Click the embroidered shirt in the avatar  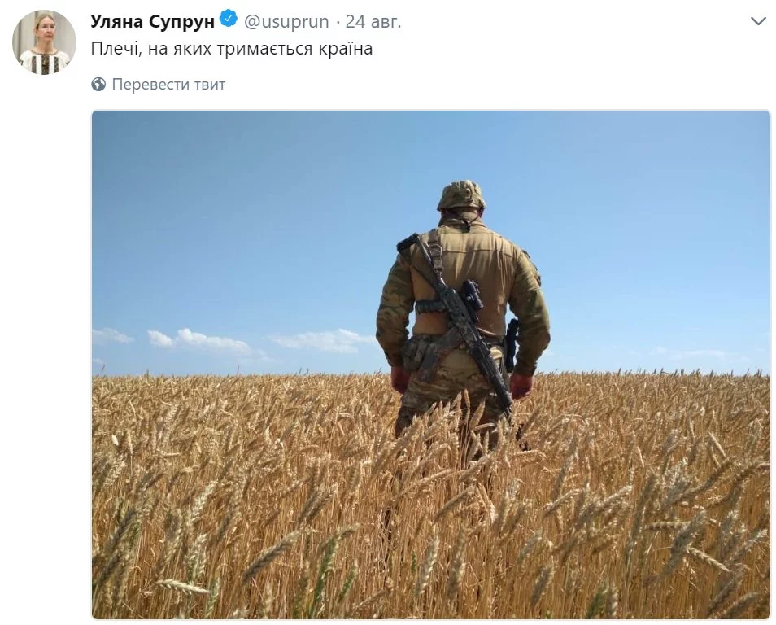click(44, 61)
